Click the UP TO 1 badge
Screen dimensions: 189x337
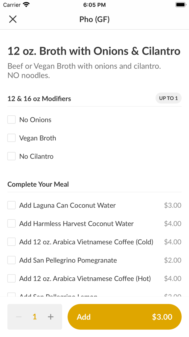tap(168, 98)
